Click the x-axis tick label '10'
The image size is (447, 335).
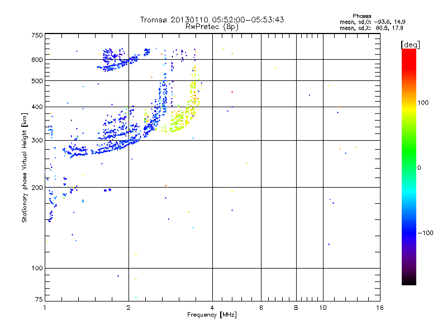click(323, 308)
